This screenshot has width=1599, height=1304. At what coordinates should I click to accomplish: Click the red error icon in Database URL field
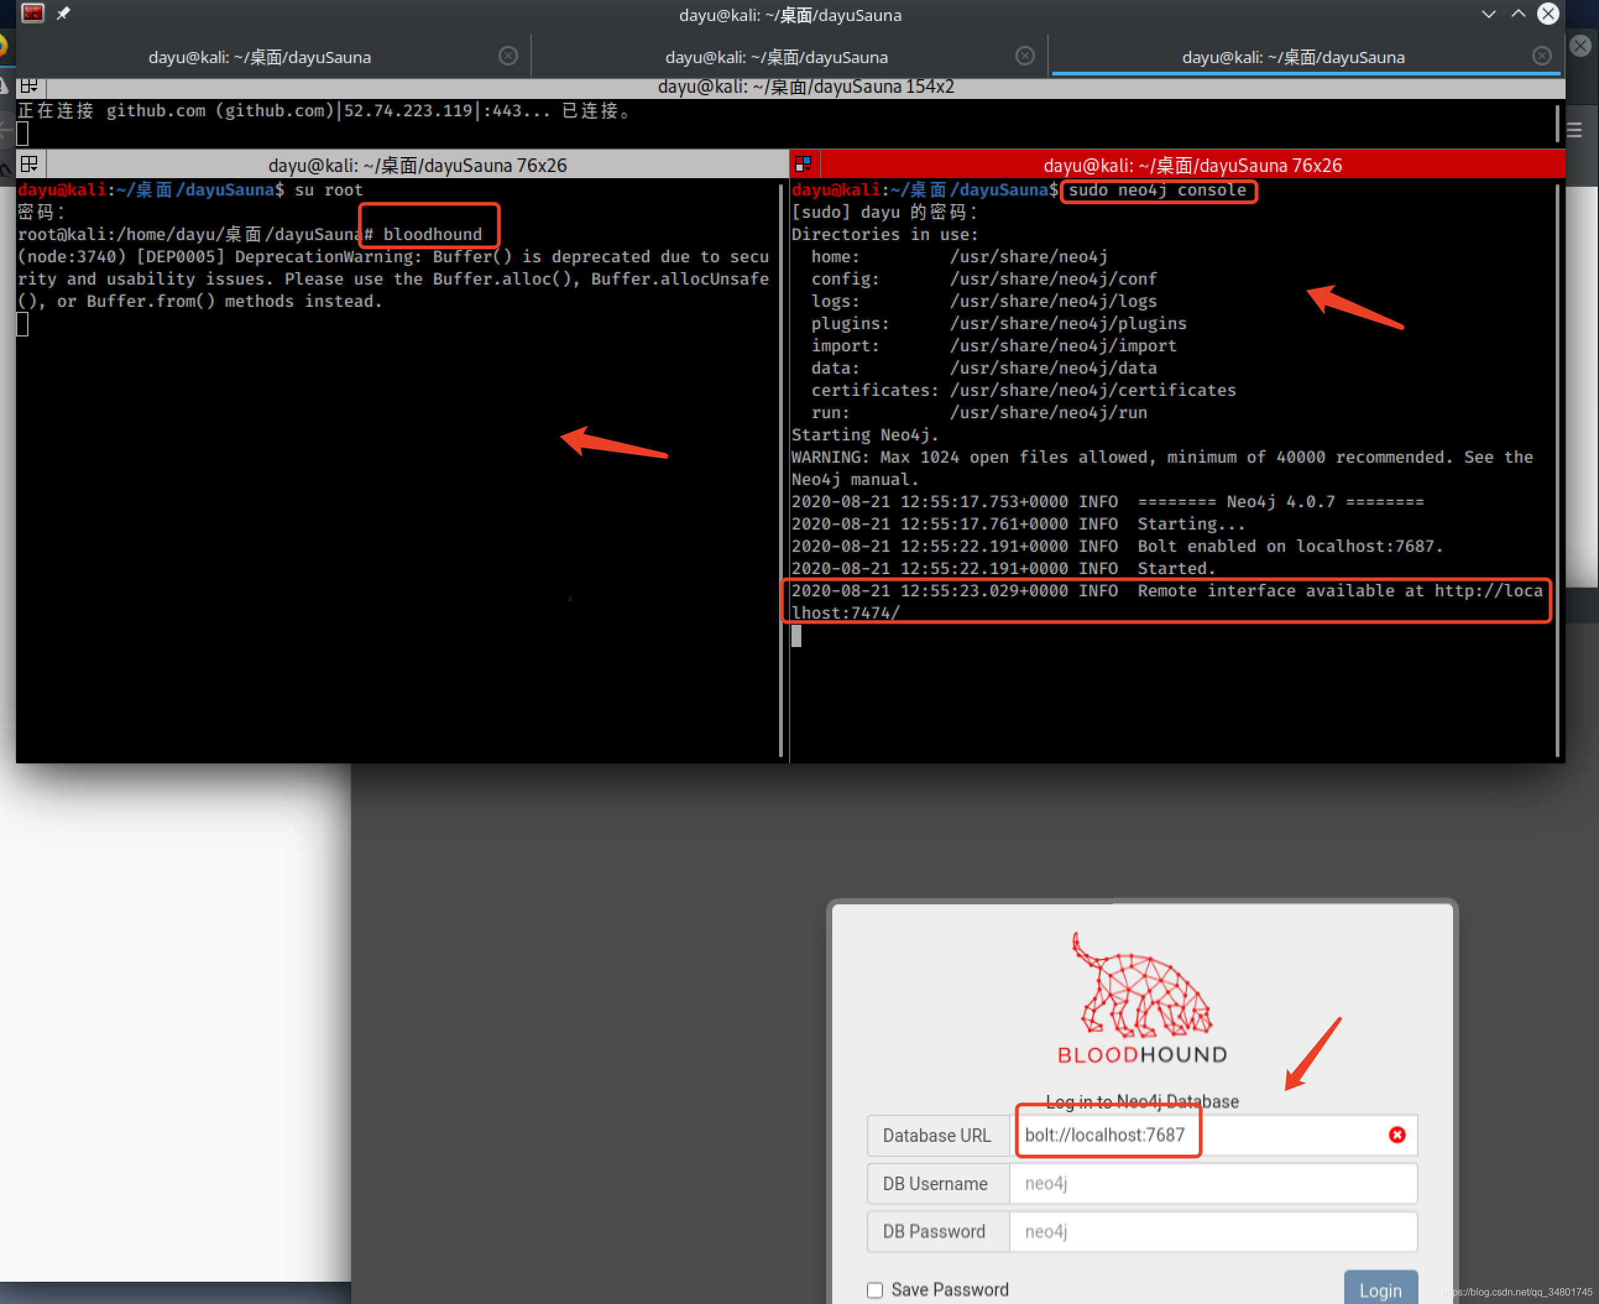[1396, 1135]
